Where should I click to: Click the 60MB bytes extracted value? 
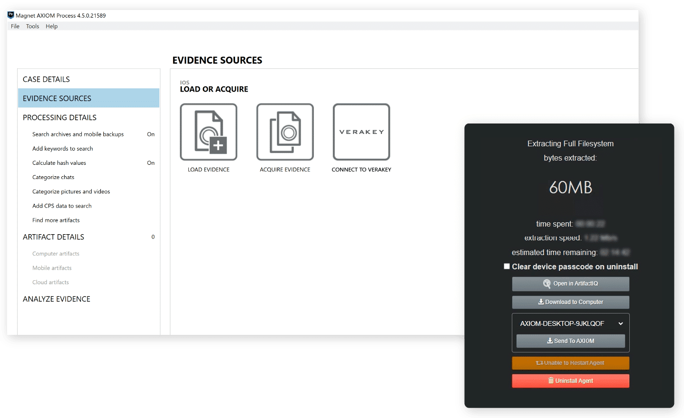570,187
